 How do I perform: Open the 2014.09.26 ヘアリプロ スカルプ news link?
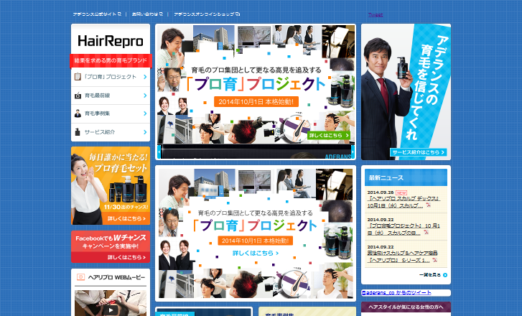click(x=404, y=202)
